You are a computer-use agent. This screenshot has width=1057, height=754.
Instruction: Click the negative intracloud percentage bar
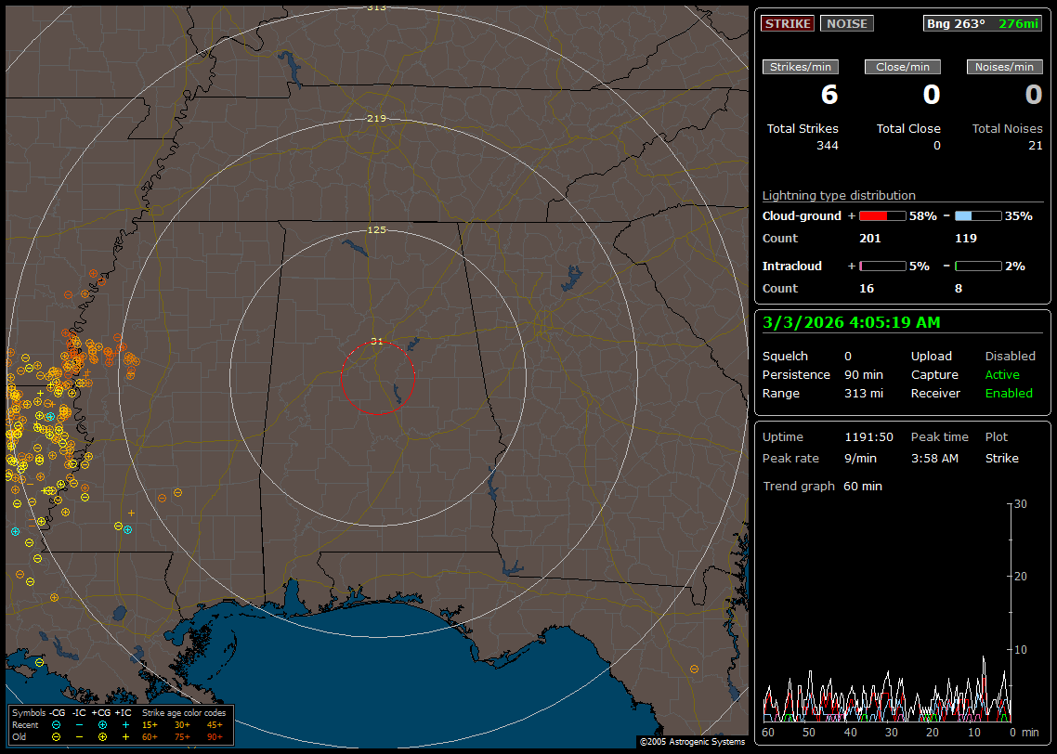(978, 266)
